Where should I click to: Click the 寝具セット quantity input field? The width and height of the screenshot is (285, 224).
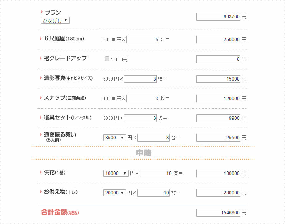tap(140, 118)
